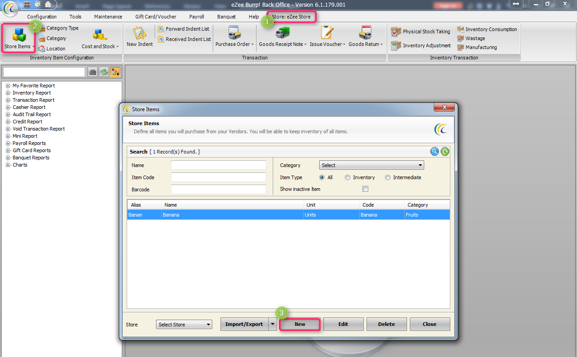The image size is (577, 357).
Task: Expand My Favorite Report node
Action: pos(8,86)
